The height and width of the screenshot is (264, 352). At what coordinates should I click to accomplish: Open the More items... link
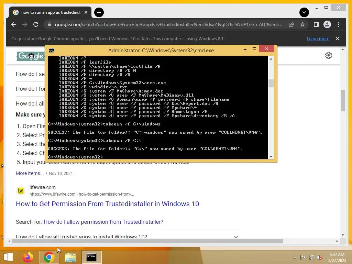(30, 173)
